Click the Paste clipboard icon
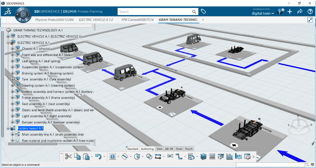The image size is (316, 168). tap(86, 156)
